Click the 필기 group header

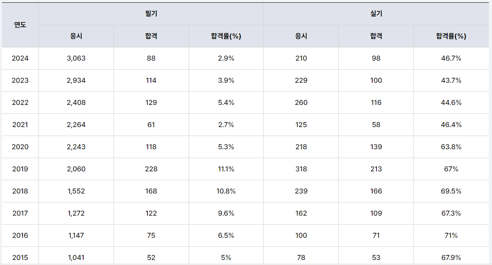click(x=151, y=14)
